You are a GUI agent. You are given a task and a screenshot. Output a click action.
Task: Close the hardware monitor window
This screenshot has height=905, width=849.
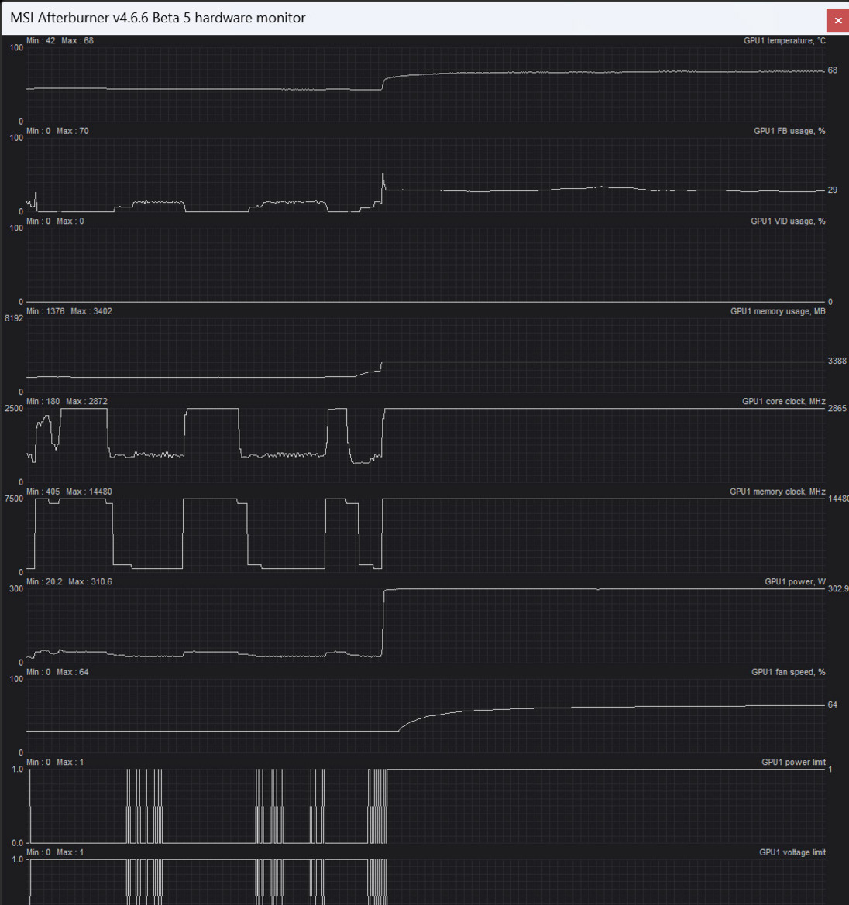(837, 20)
